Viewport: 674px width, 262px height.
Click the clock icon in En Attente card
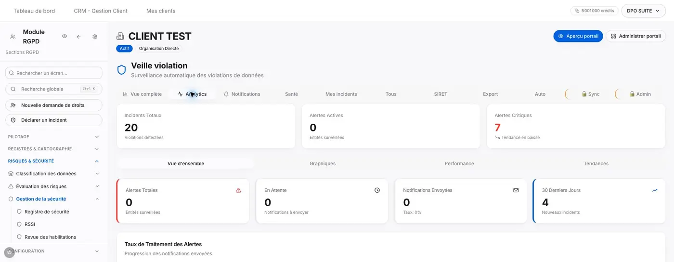click(x=377, y=190)
